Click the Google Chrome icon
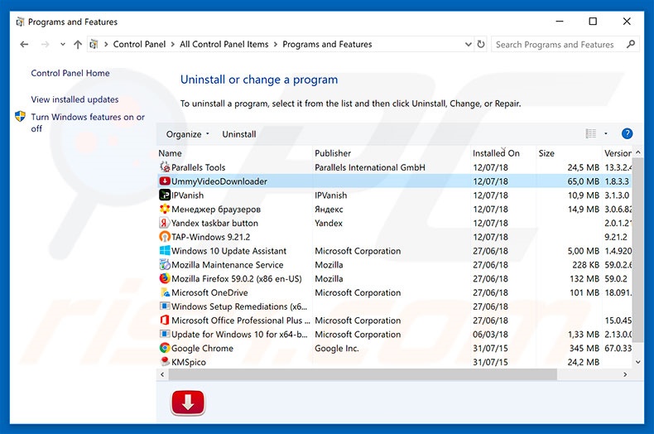Screen dimensions: 654x434 click(165, 349)
